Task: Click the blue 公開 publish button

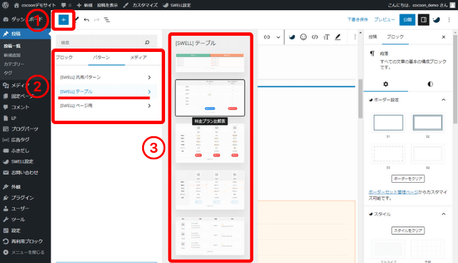Action: click(407, 20)
